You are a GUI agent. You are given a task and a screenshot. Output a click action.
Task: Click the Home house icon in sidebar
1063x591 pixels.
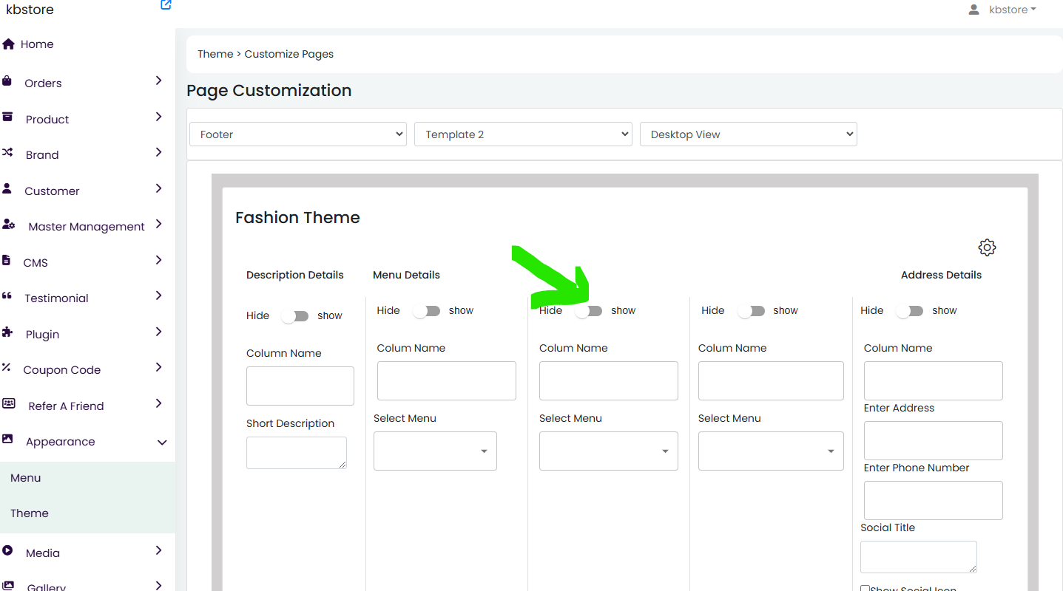pos(9,44)
